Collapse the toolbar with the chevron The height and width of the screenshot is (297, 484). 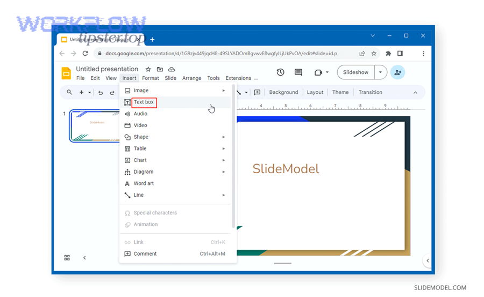[416, 93]
